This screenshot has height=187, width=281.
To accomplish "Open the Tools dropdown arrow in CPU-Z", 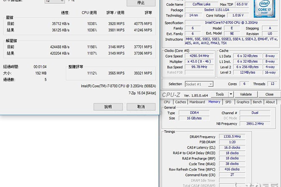I will click(x=231, y=94).
